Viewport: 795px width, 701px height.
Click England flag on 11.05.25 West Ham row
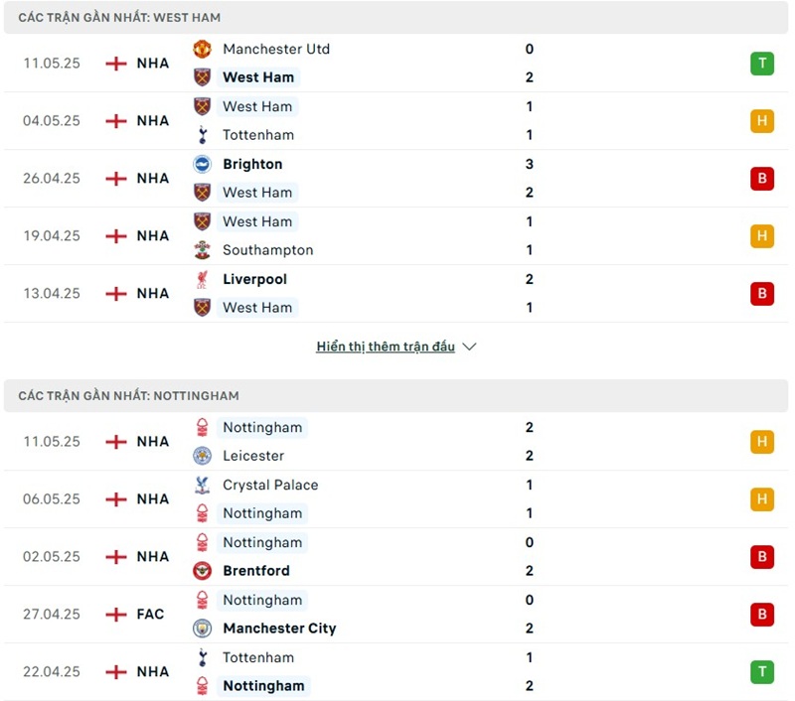(116, 64)
